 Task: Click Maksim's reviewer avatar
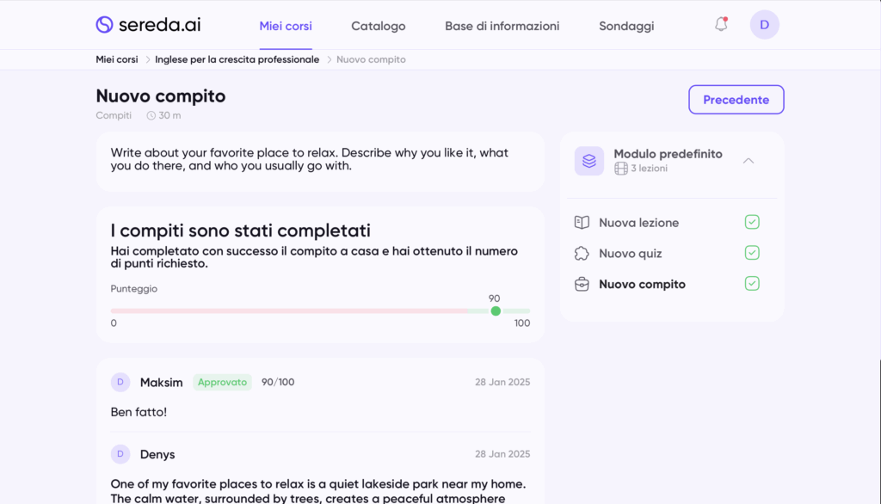click(x=120, y=382)
